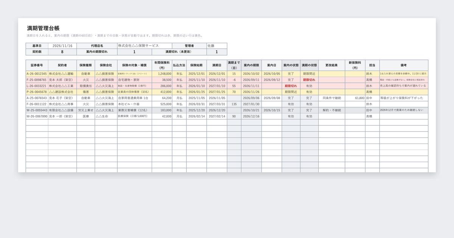454x238 pixels.
Task: Click the 払込方法 column header
Action: coord(179,65)
